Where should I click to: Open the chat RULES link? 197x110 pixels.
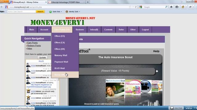click(x=41, y=61)
